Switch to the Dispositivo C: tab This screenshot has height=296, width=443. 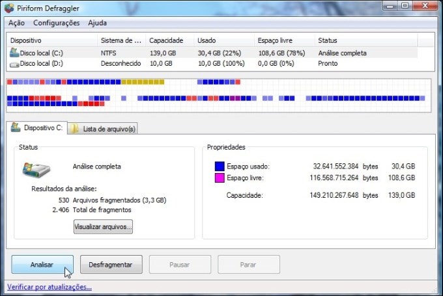(36, 128)
